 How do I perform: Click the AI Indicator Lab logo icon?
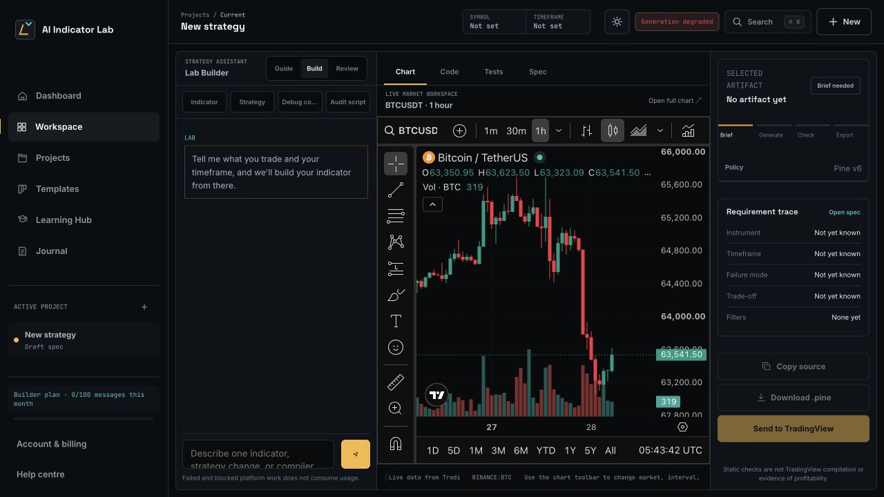point(25,29)
